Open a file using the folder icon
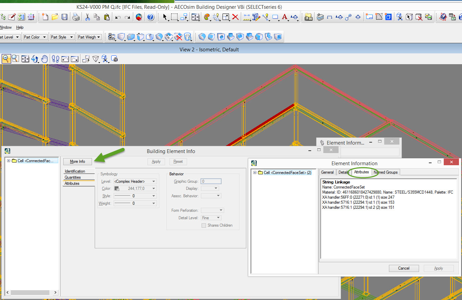 point(55,17)
